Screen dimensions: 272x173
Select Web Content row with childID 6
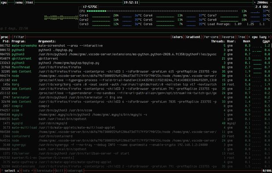click(135, 102)
